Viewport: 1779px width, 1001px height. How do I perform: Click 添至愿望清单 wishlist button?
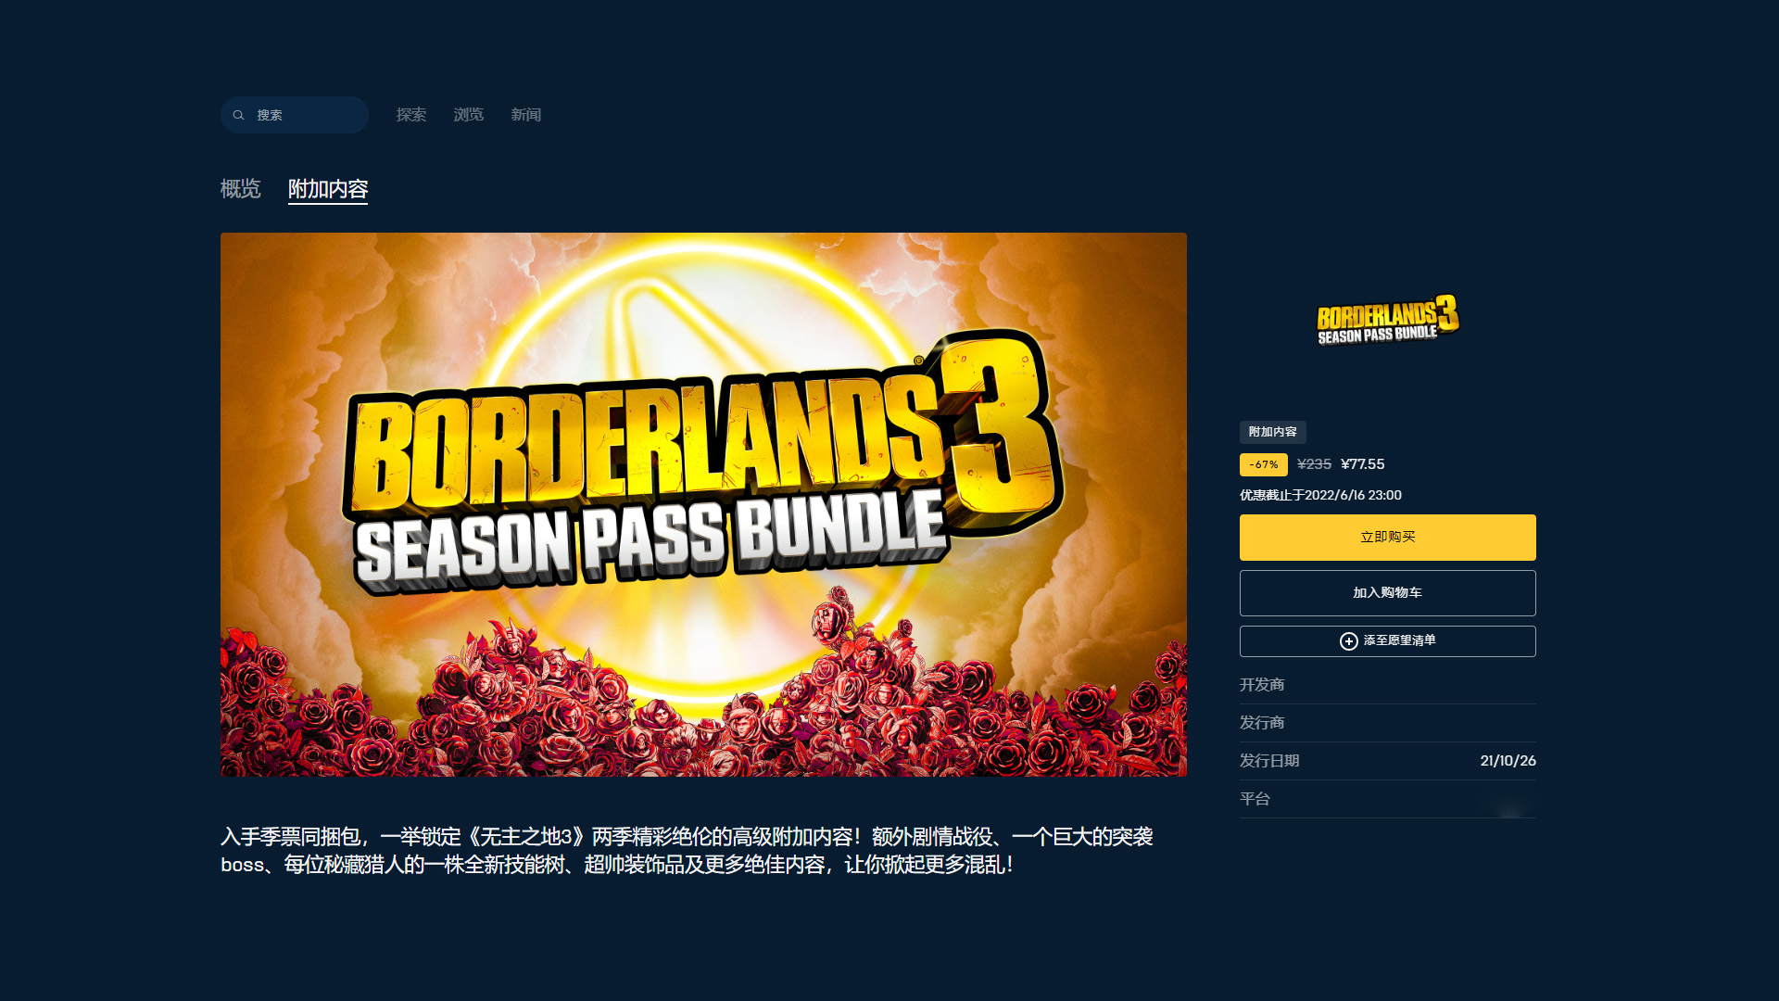(1388, 641)
